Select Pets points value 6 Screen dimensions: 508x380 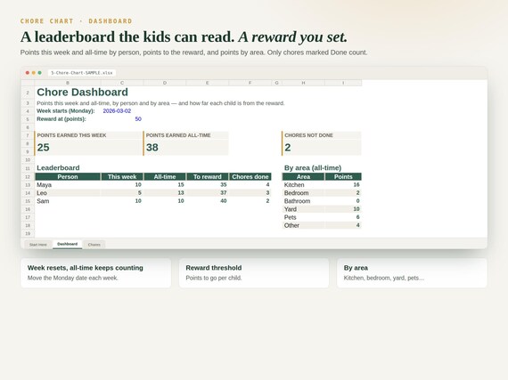[343, 217]
